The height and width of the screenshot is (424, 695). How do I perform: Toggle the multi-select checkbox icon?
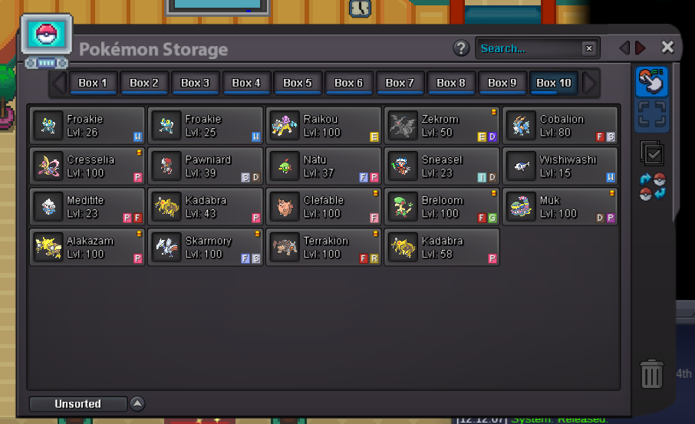(x=652, y=153)
